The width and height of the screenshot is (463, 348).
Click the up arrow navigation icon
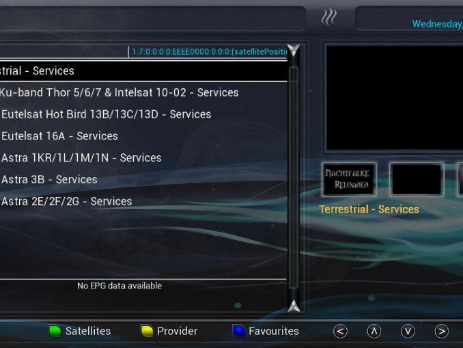[x=374, y=332]
